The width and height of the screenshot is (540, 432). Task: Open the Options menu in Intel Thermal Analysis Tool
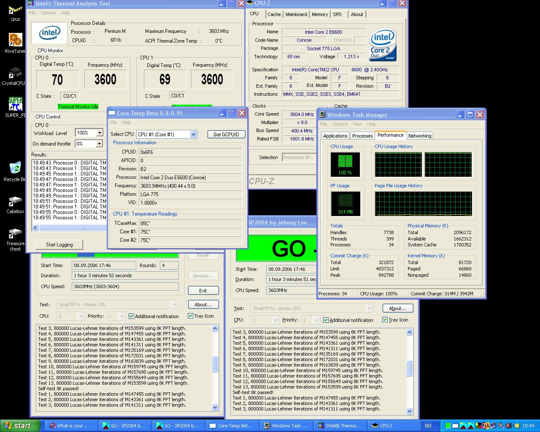click(49, 13)
